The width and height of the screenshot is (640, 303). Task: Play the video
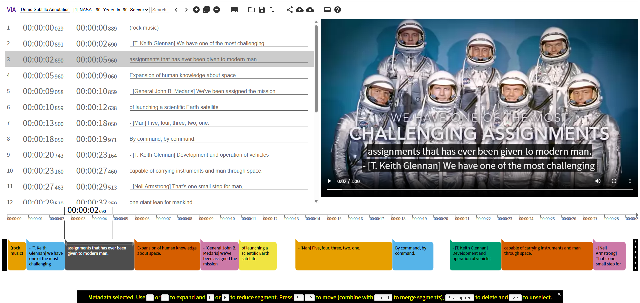pos(329,181)
